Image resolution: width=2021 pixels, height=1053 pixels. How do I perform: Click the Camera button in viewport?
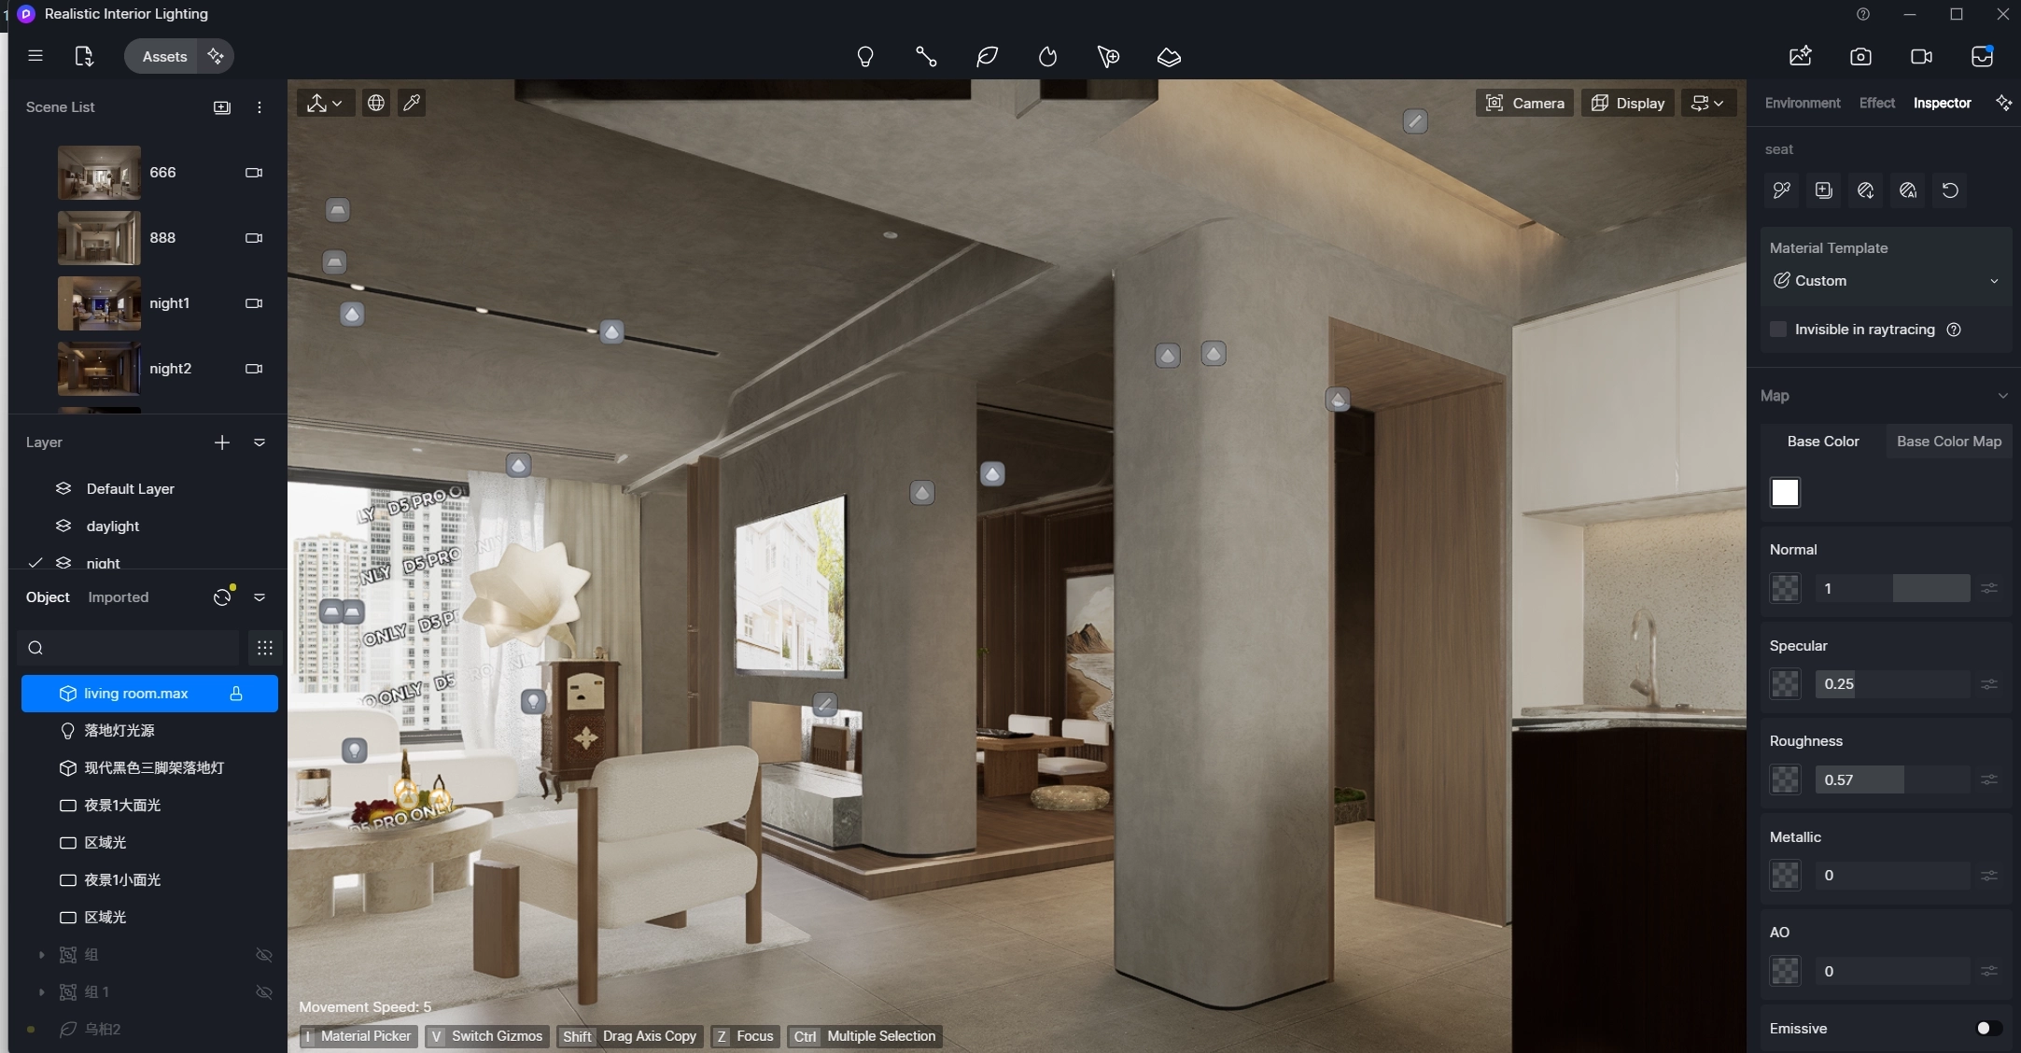coord(1524,103)
